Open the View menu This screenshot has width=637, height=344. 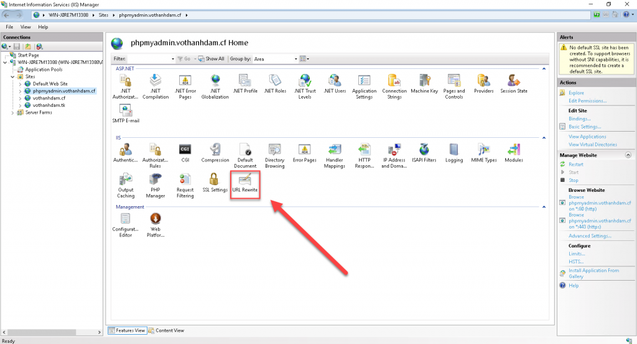26,27
